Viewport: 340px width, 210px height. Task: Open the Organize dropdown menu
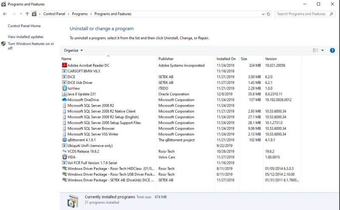(73, 50)
